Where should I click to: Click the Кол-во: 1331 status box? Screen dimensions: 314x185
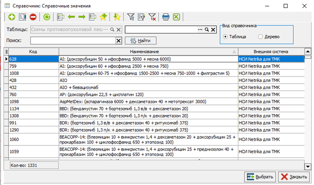34,165
